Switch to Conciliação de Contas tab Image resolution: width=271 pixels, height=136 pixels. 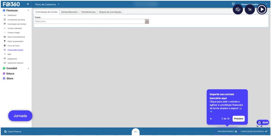pos(47,12)
